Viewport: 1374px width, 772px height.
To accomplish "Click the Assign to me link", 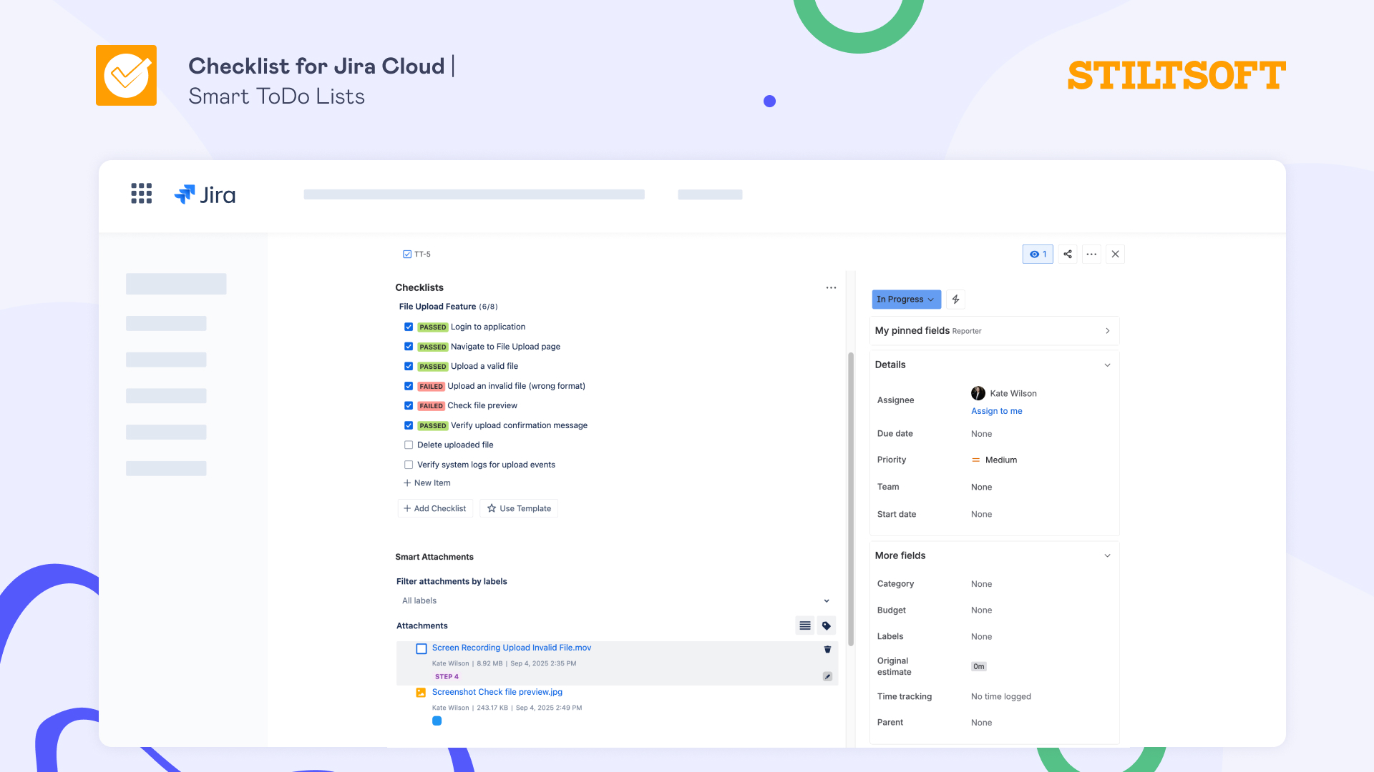I will tap(996, 411).
